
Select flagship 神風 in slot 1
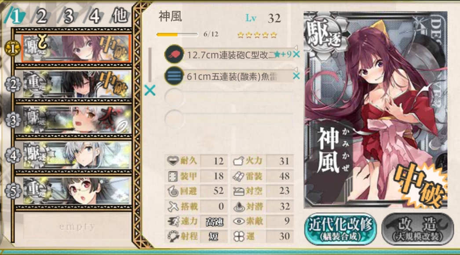coord(76,48)
